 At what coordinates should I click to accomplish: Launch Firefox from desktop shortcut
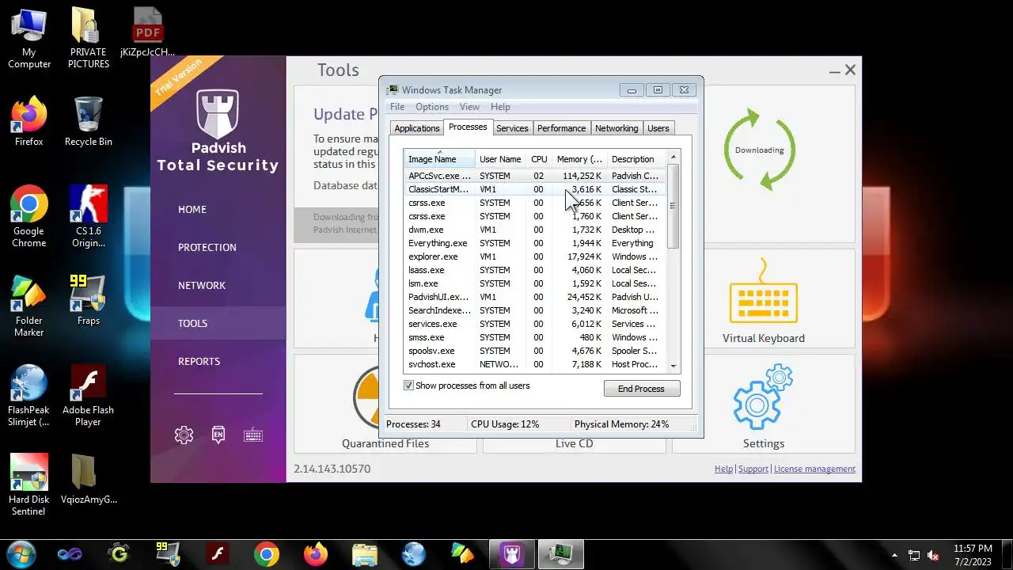(29, 121)
